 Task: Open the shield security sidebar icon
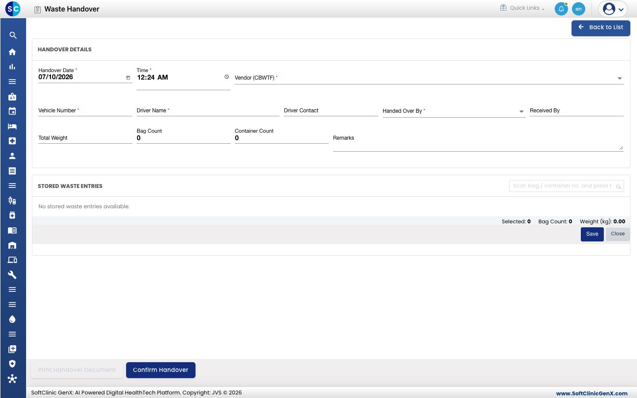tap(12, 364)
